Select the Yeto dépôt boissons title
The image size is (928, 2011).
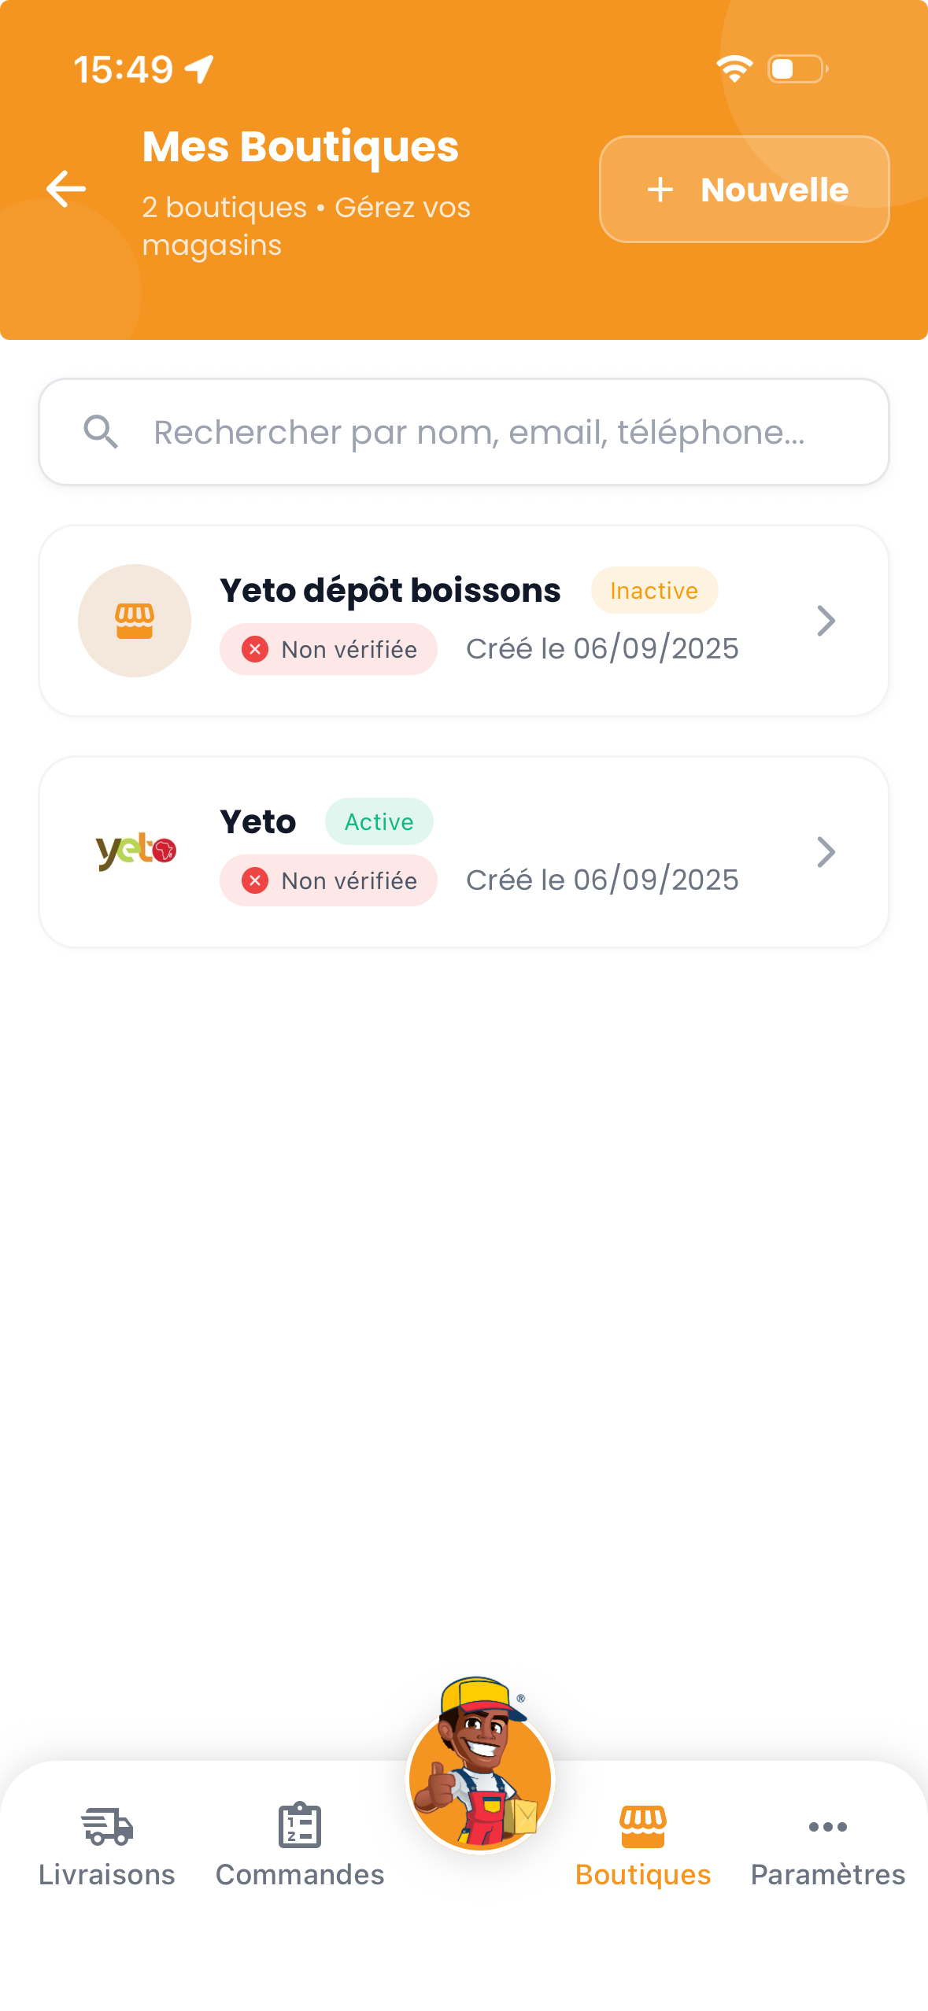point(390,590)
